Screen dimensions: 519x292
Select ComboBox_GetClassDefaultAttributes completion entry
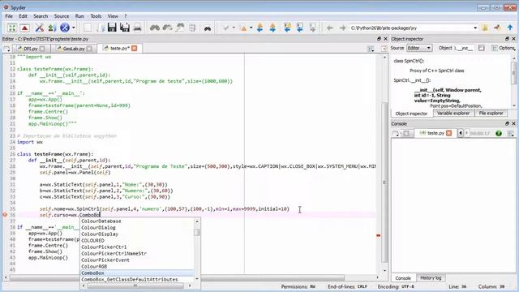pyautogui.click(x=137, y=279)
